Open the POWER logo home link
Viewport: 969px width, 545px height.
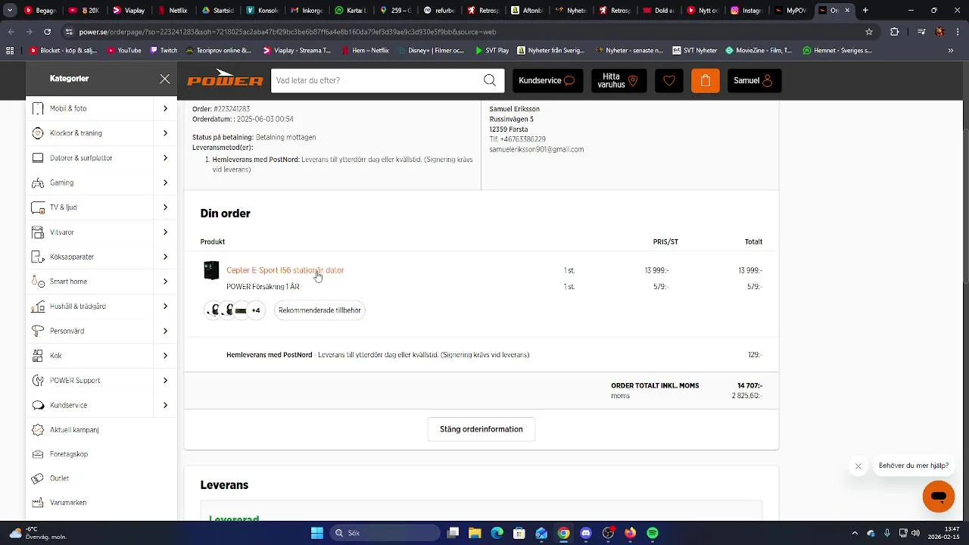(x=226, y=79)
